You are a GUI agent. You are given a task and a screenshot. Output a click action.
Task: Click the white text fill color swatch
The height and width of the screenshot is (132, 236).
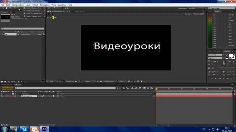pyautogui.click(x=231, y=55)
